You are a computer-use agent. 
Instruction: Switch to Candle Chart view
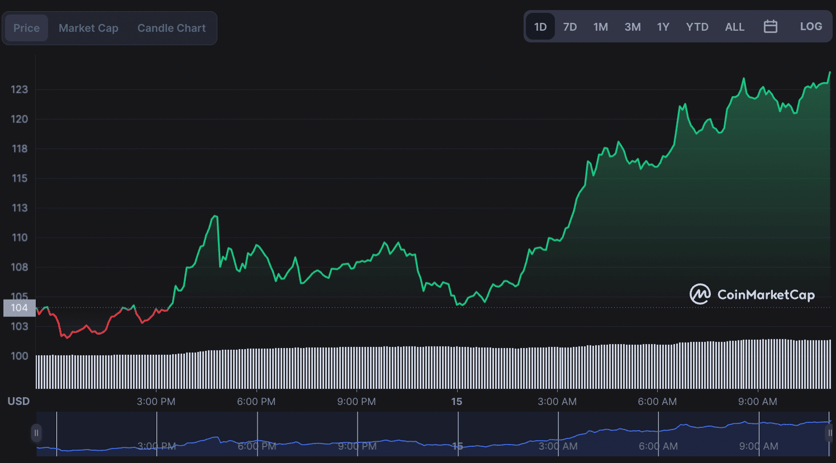(172, 28)
